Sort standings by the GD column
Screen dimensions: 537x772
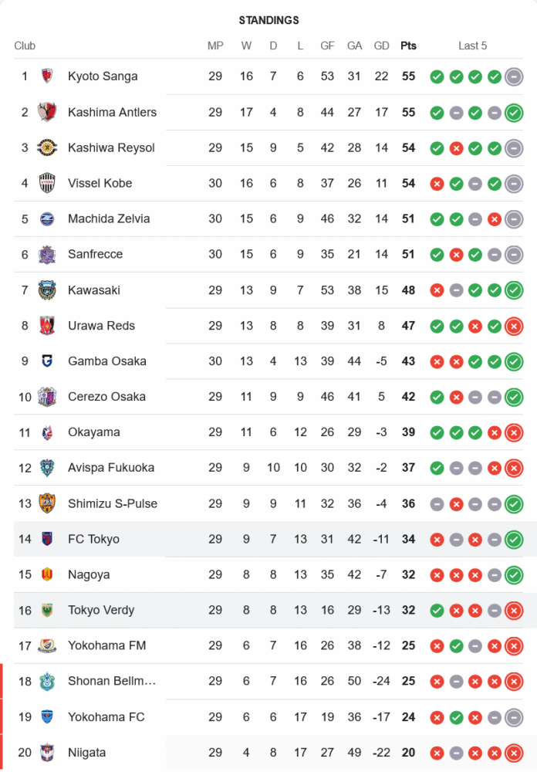pos(381,46)
